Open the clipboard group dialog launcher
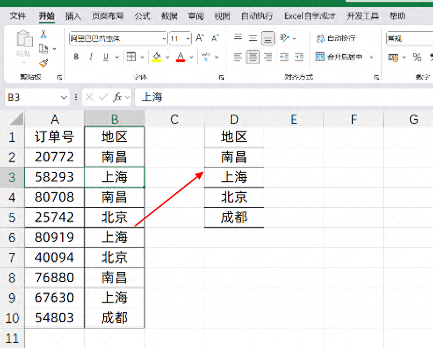 click(x=60, y=78)
